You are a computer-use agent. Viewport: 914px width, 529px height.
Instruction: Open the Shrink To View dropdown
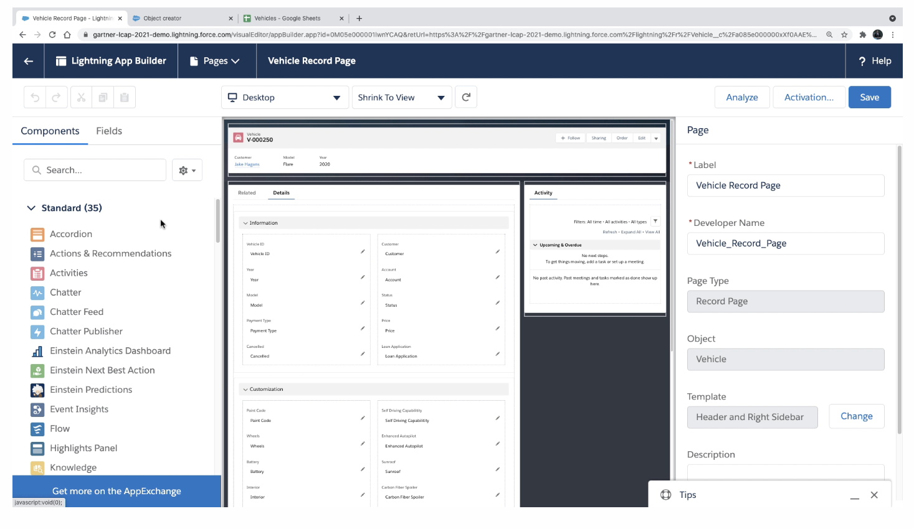(401, 98)
